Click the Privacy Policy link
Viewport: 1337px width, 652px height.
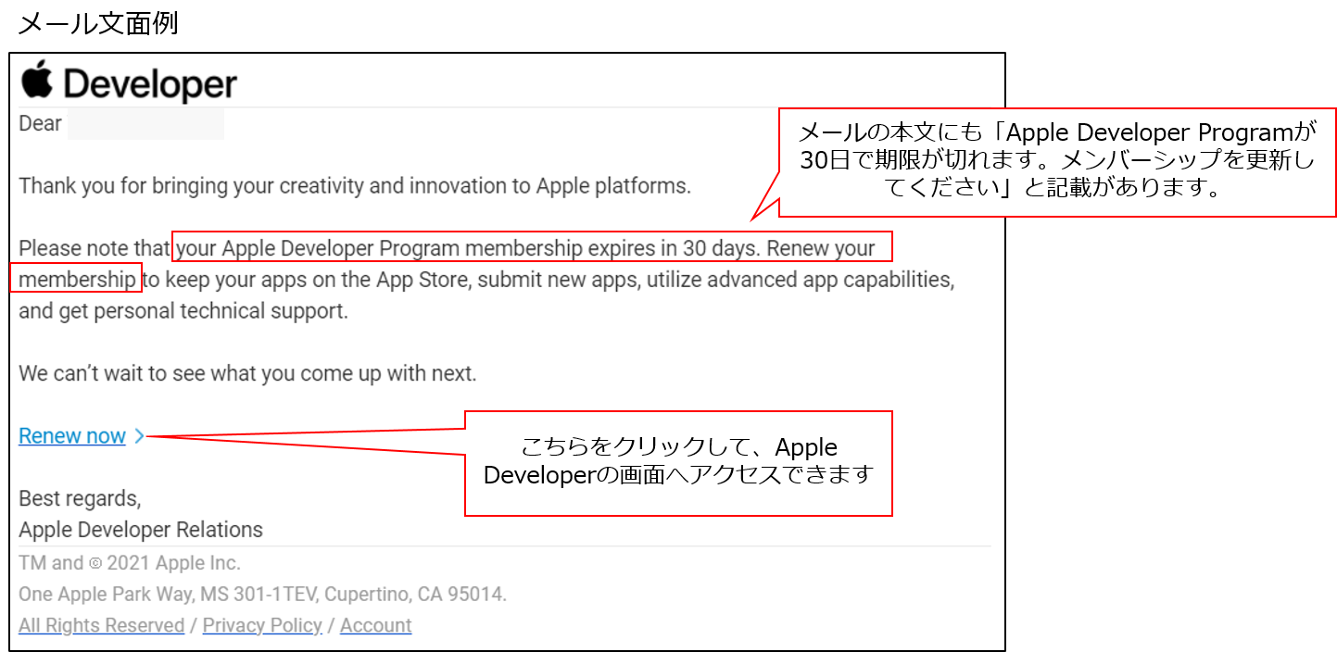pyautogui.click(x=261, y=625)
